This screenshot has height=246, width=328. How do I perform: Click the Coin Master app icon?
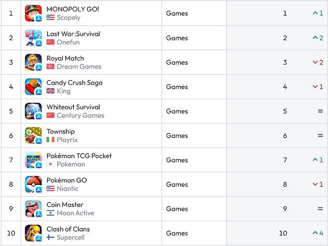click(x=33, y=209)
